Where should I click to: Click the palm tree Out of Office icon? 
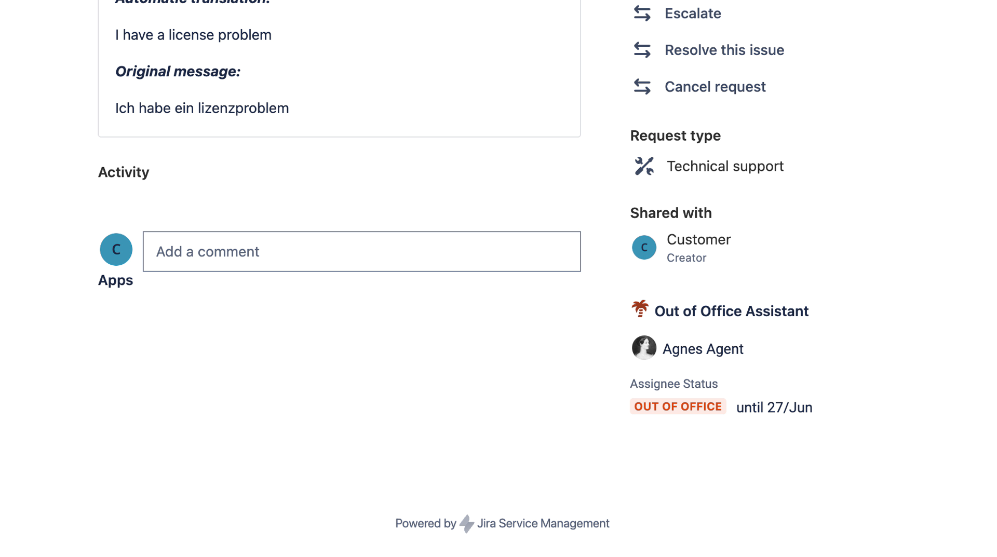pyautogui.click(x=640, y=309)
